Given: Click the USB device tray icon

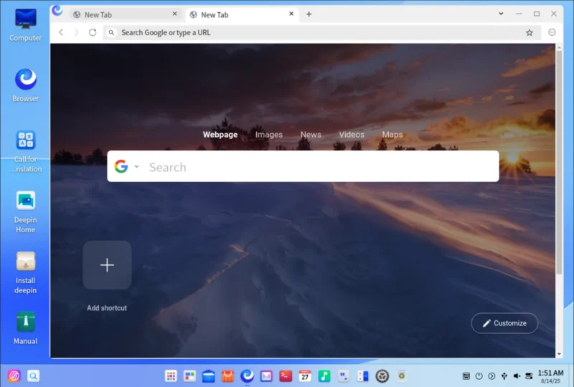Looking at the screenshot, I should [504, 376].
